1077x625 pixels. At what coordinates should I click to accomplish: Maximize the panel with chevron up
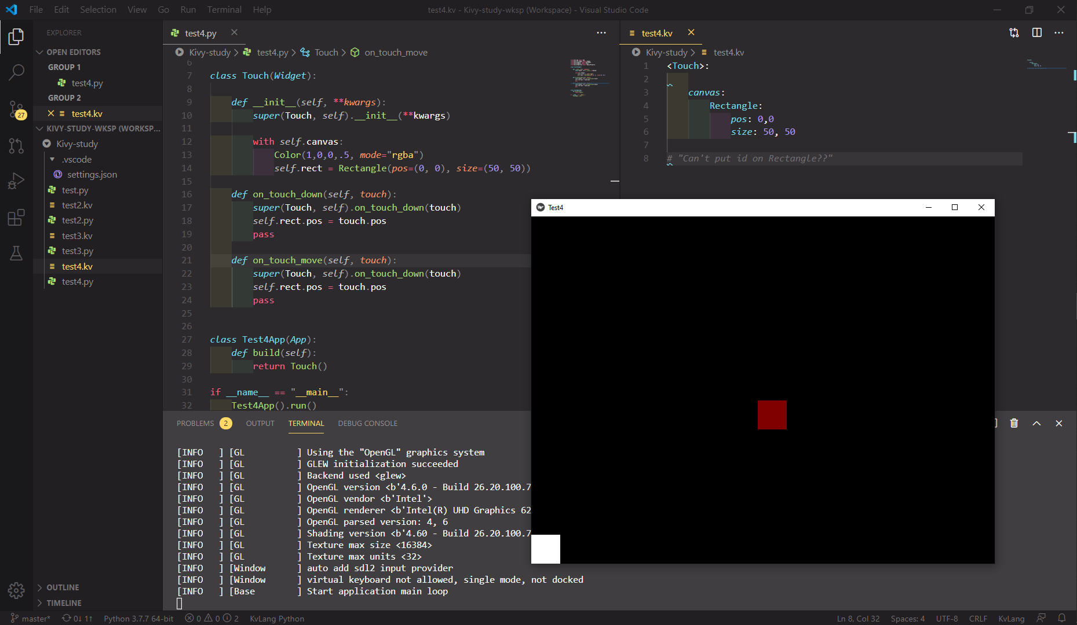pyautogui.click(x=1036, y=423)
